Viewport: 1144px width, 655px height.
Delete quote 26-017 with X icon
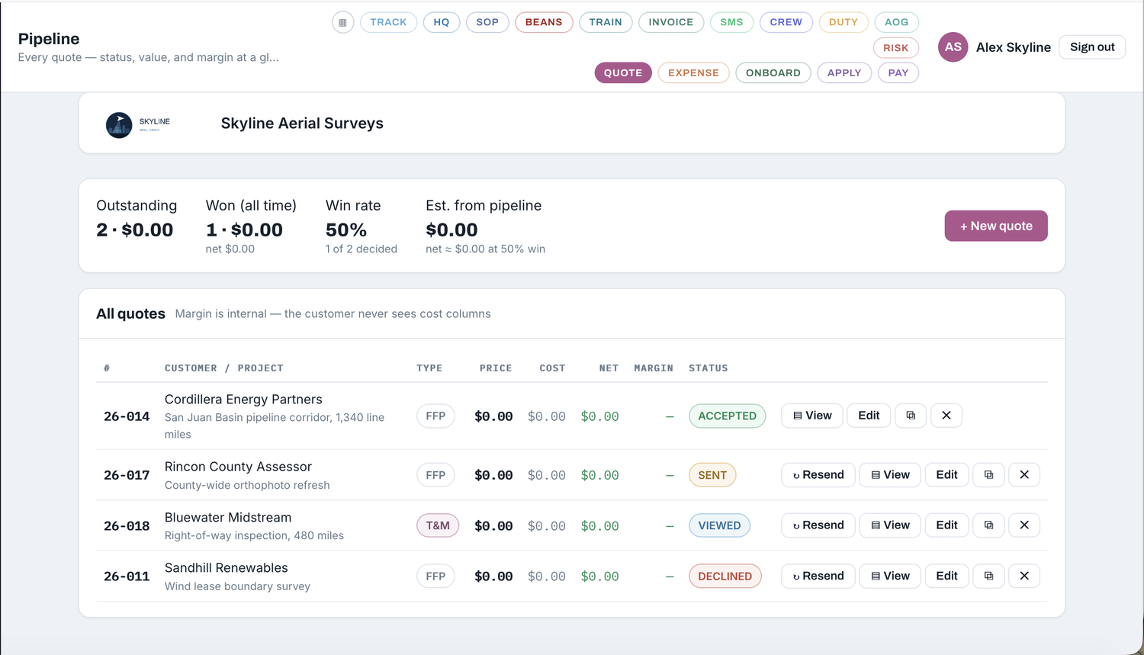click(x=1024, y=475)
